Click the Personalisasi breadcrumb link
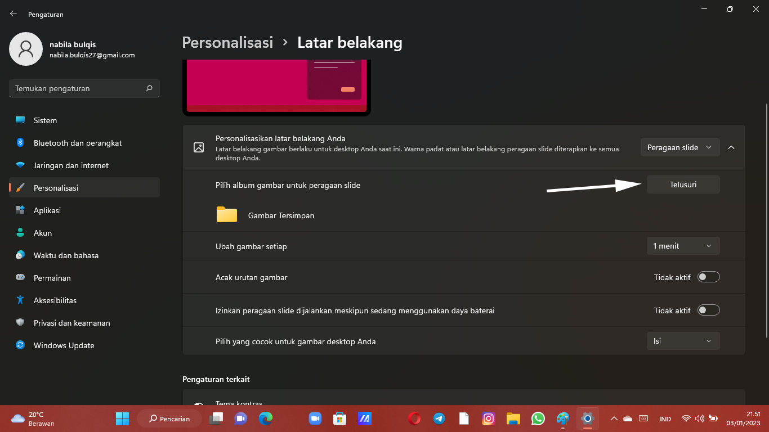 (x=227, y=42)
